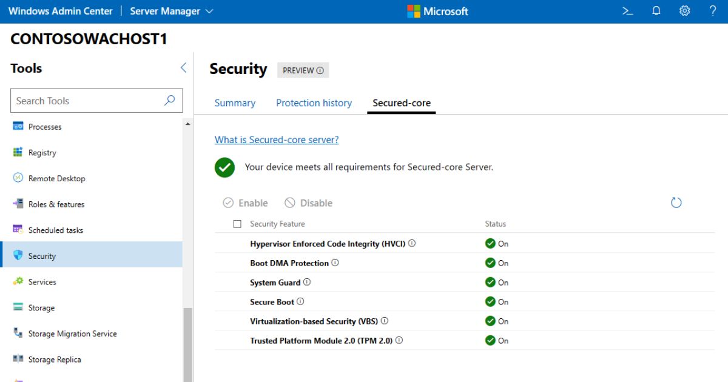
Task: Show info for Virtualization-based Security
Action: [384, 321]
